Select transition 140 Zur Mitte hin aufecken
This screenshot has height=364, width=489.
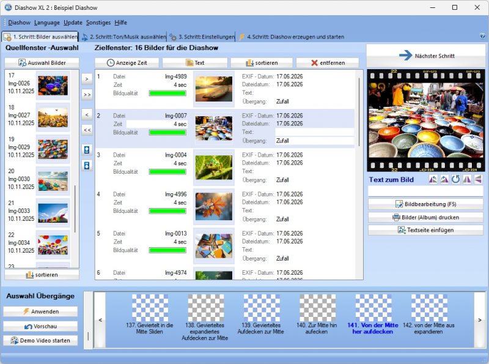[317, 314]
